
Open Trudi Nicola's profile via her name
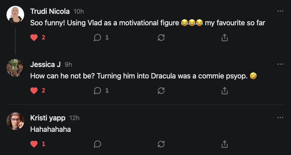(x=50, y=11)
